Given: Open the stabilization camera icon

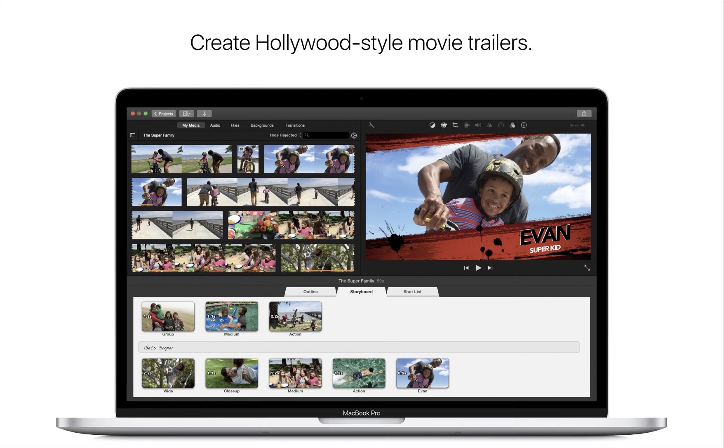Looking at the screenshot, I should tap(467, 125).
